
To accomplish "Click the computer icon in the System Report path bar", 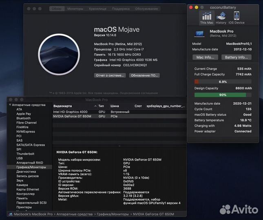I will tap(11, 214).
